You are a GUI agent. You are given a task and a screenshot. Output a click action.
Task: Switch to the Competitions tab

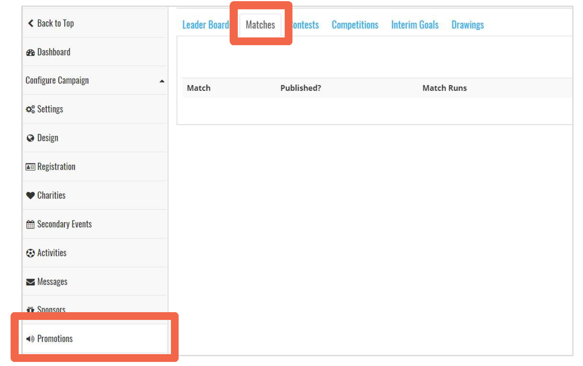pos(355,24)
